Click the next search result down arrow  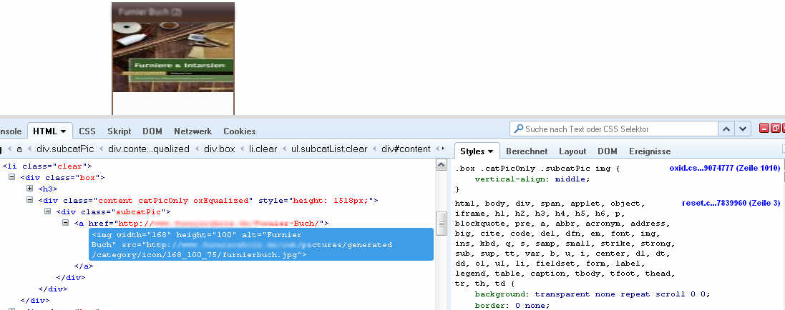[x=743, y=129]
